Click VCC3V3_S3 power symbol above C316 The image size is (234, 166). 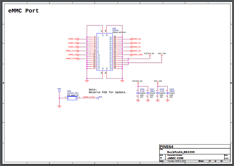pos(138,83)
